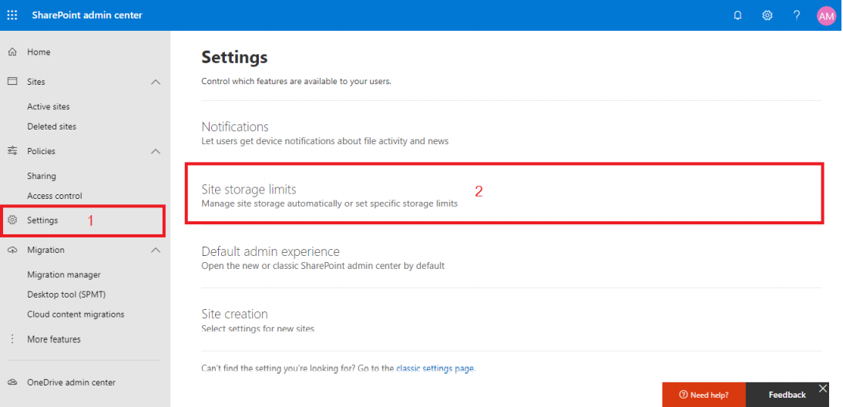Close the Need help and Feedback bar
Screen dimensions: 843x407
pyautogui.click(x=822, y=388)
